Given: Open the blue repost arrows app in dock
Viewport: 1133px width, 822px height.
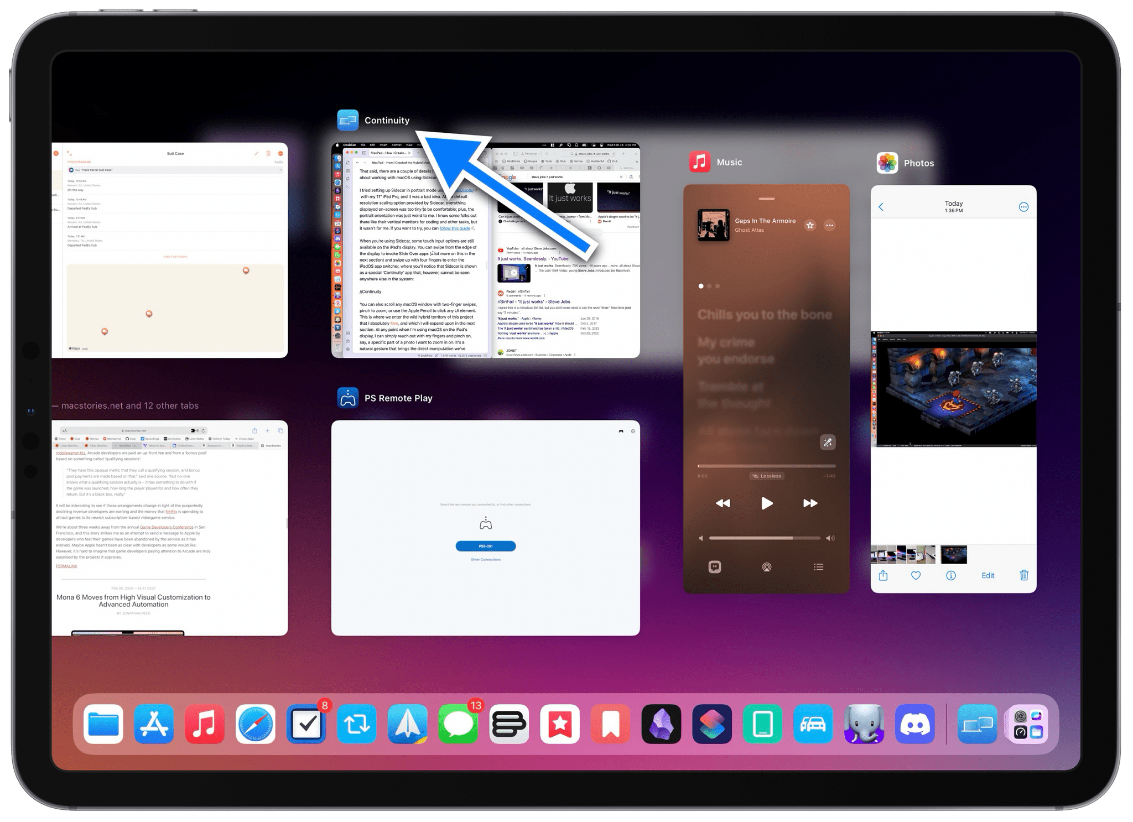Looking at the screenshot, I should pos(357,724).
